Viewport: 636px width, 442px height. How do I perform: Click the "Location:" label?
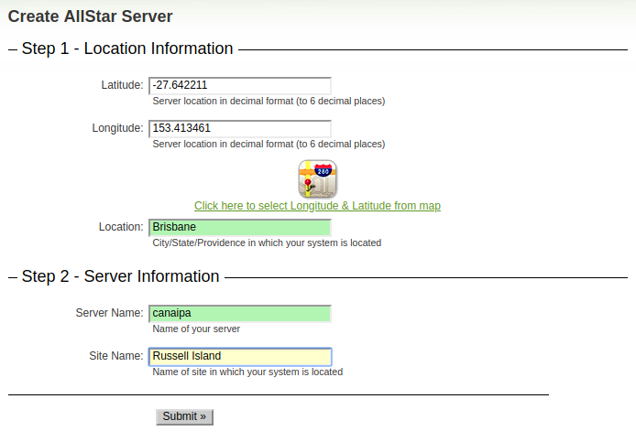[121, 227]
